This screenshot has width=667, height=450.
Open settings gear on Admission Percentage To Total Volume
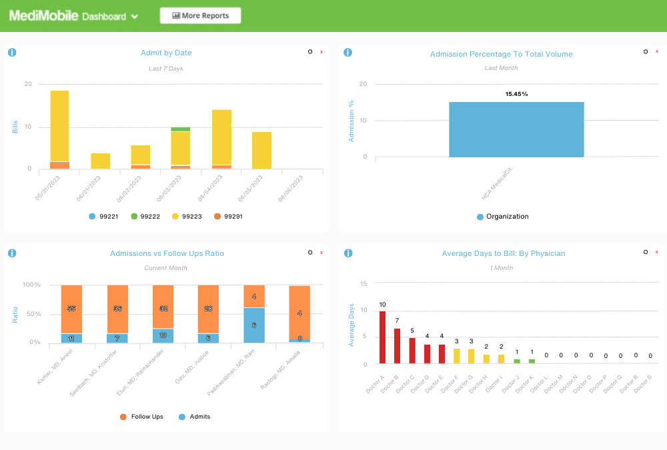click(645, 51)
